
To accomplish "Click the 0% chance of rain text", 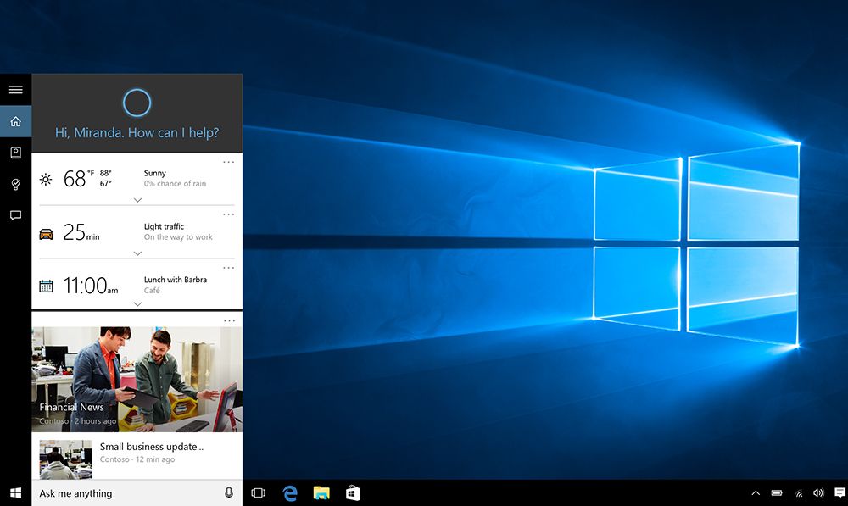I will point(175,184).
